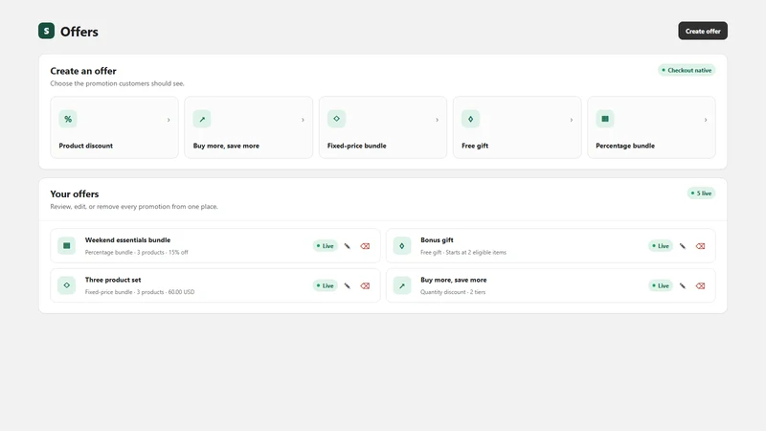This screenshot has width=766, height=431.
Task: Select the Free gift label
Action: point(475,146)
